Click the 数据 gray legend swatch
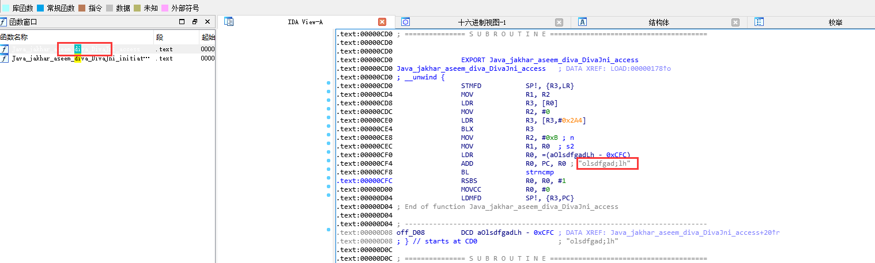The width and height of the screenshot is (875, 263). (110, 8)
